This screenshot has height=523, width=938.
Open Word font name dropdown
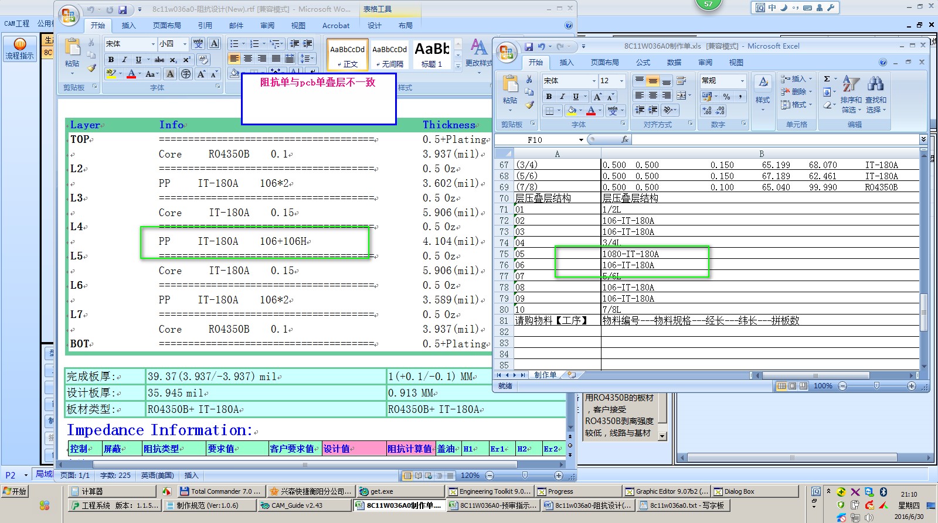pos(152,44)
